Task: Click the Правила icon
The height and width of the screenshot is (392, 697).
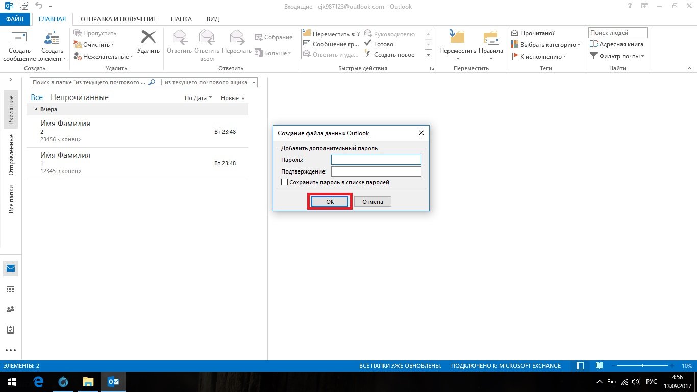Action: click(x=491, y=37)
